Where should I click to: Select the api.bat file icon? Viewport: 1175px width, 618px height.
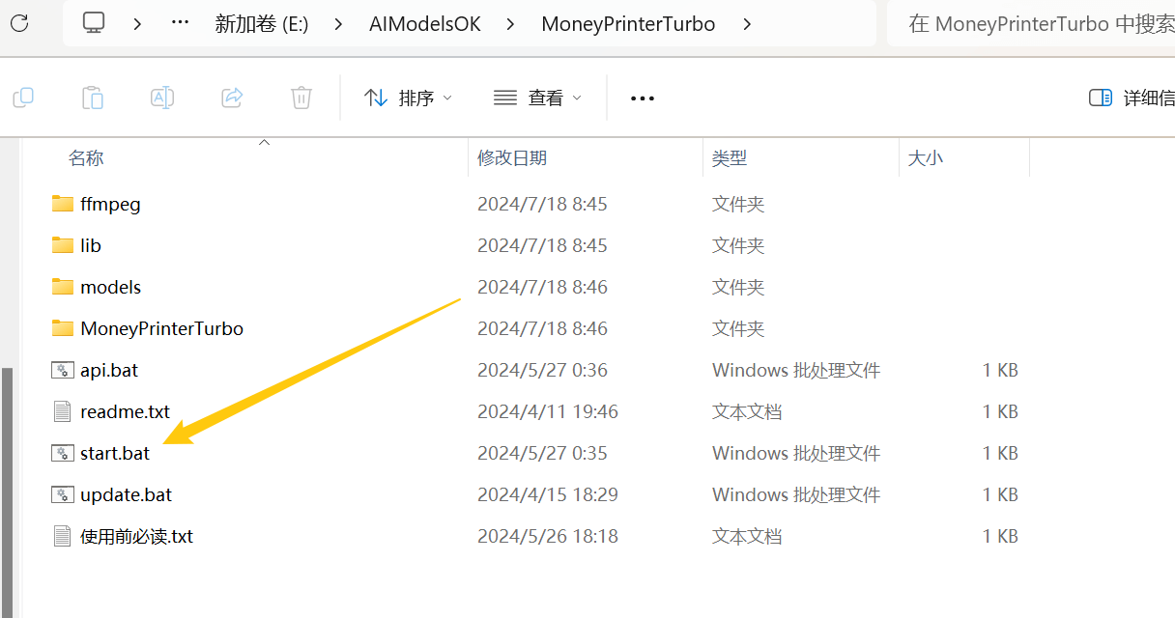pyautogui.click(x=63, y=370)
